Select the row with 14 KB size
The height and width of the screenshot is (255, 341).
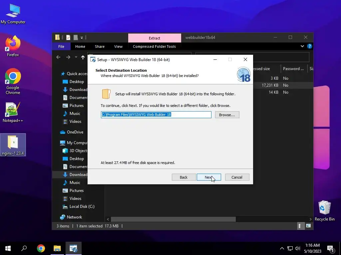click(x=283, y=92)
